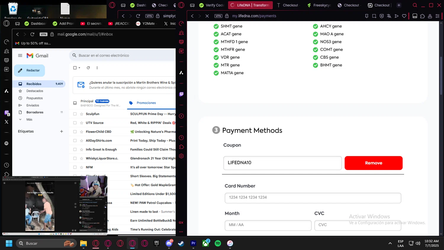The width and height of the screenshot is (444, 250).
Task: Star the Sculpfun email
Action: (81, 114)
